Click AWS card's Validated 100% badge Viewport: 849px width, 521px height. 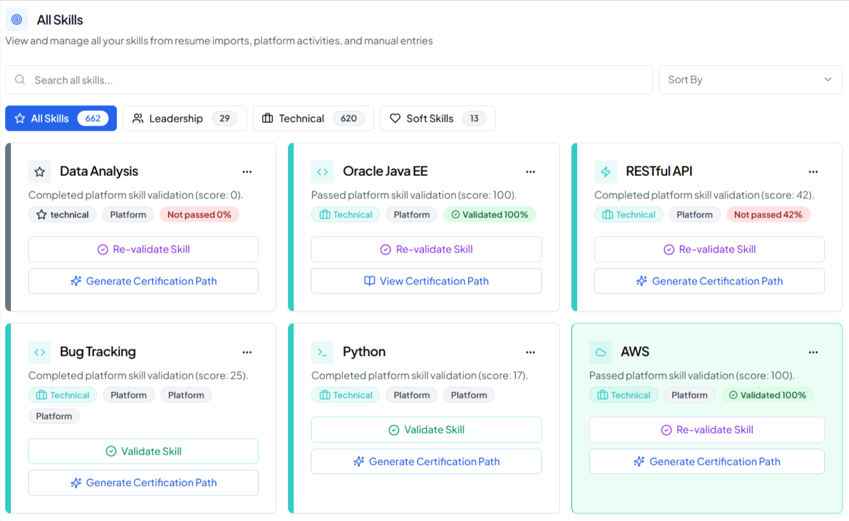[x=767, y=395]
